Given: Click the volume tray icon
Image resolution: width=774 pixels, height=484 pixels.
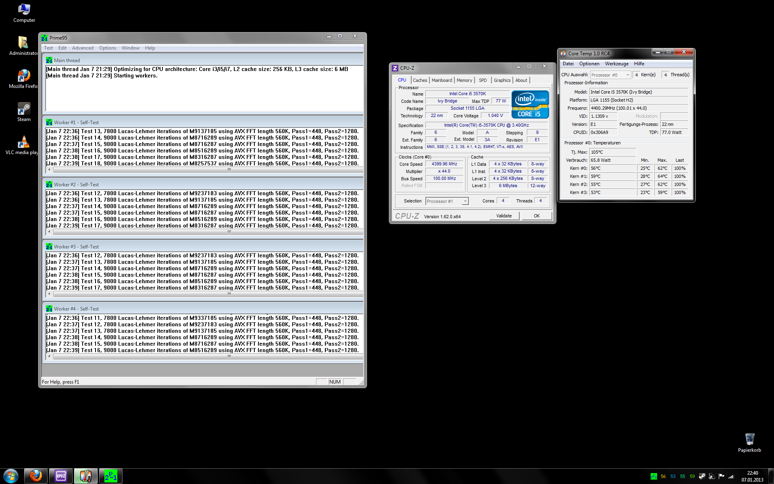Looking at the screenshot, I should click(712, 476).
